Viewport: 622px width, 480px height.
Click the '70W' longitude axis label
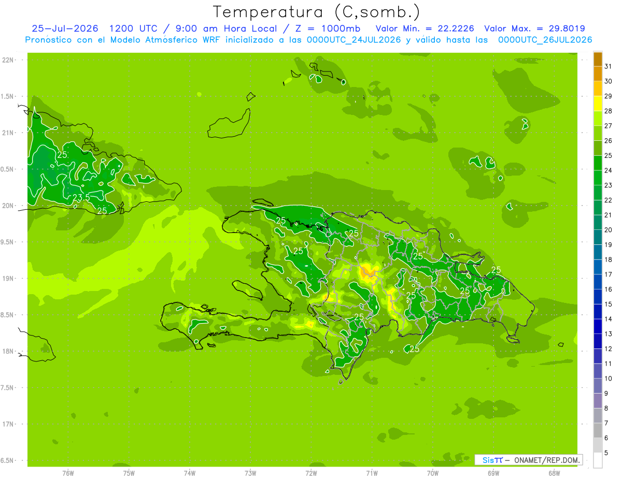point(433,473)
